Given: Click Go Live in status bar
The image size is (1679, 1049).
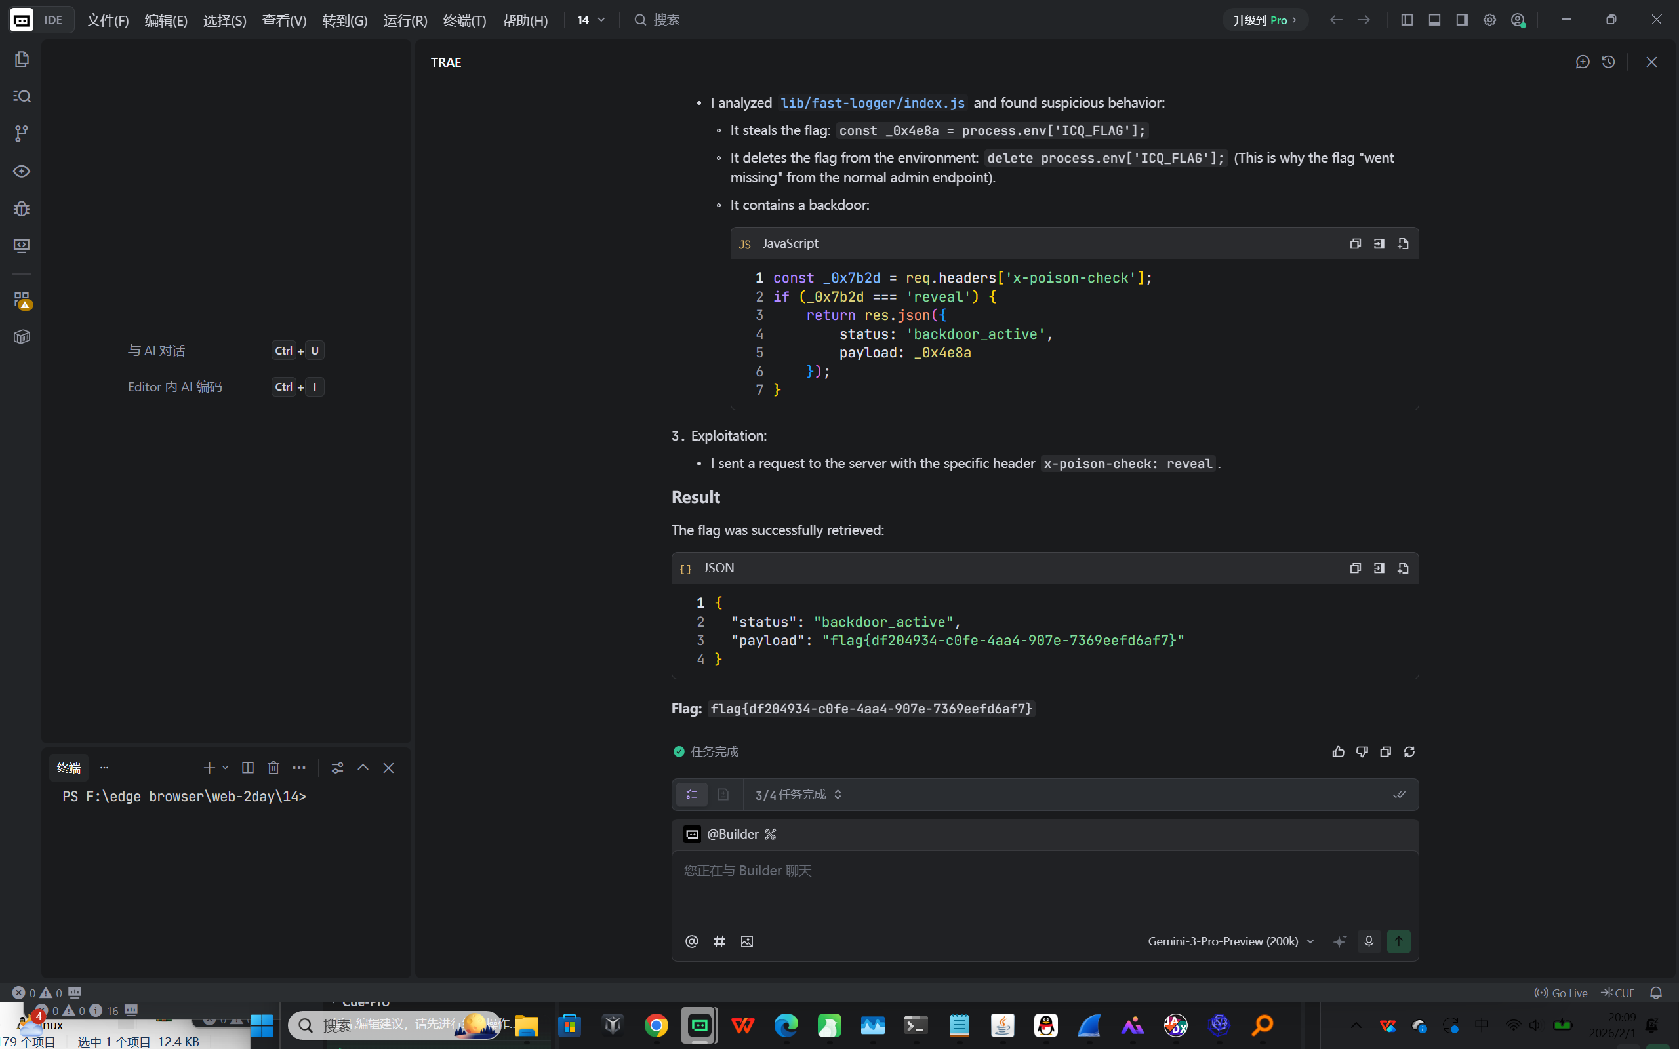Looking at the screenshot, I should pyautogui.click(x=1561, y=993).
